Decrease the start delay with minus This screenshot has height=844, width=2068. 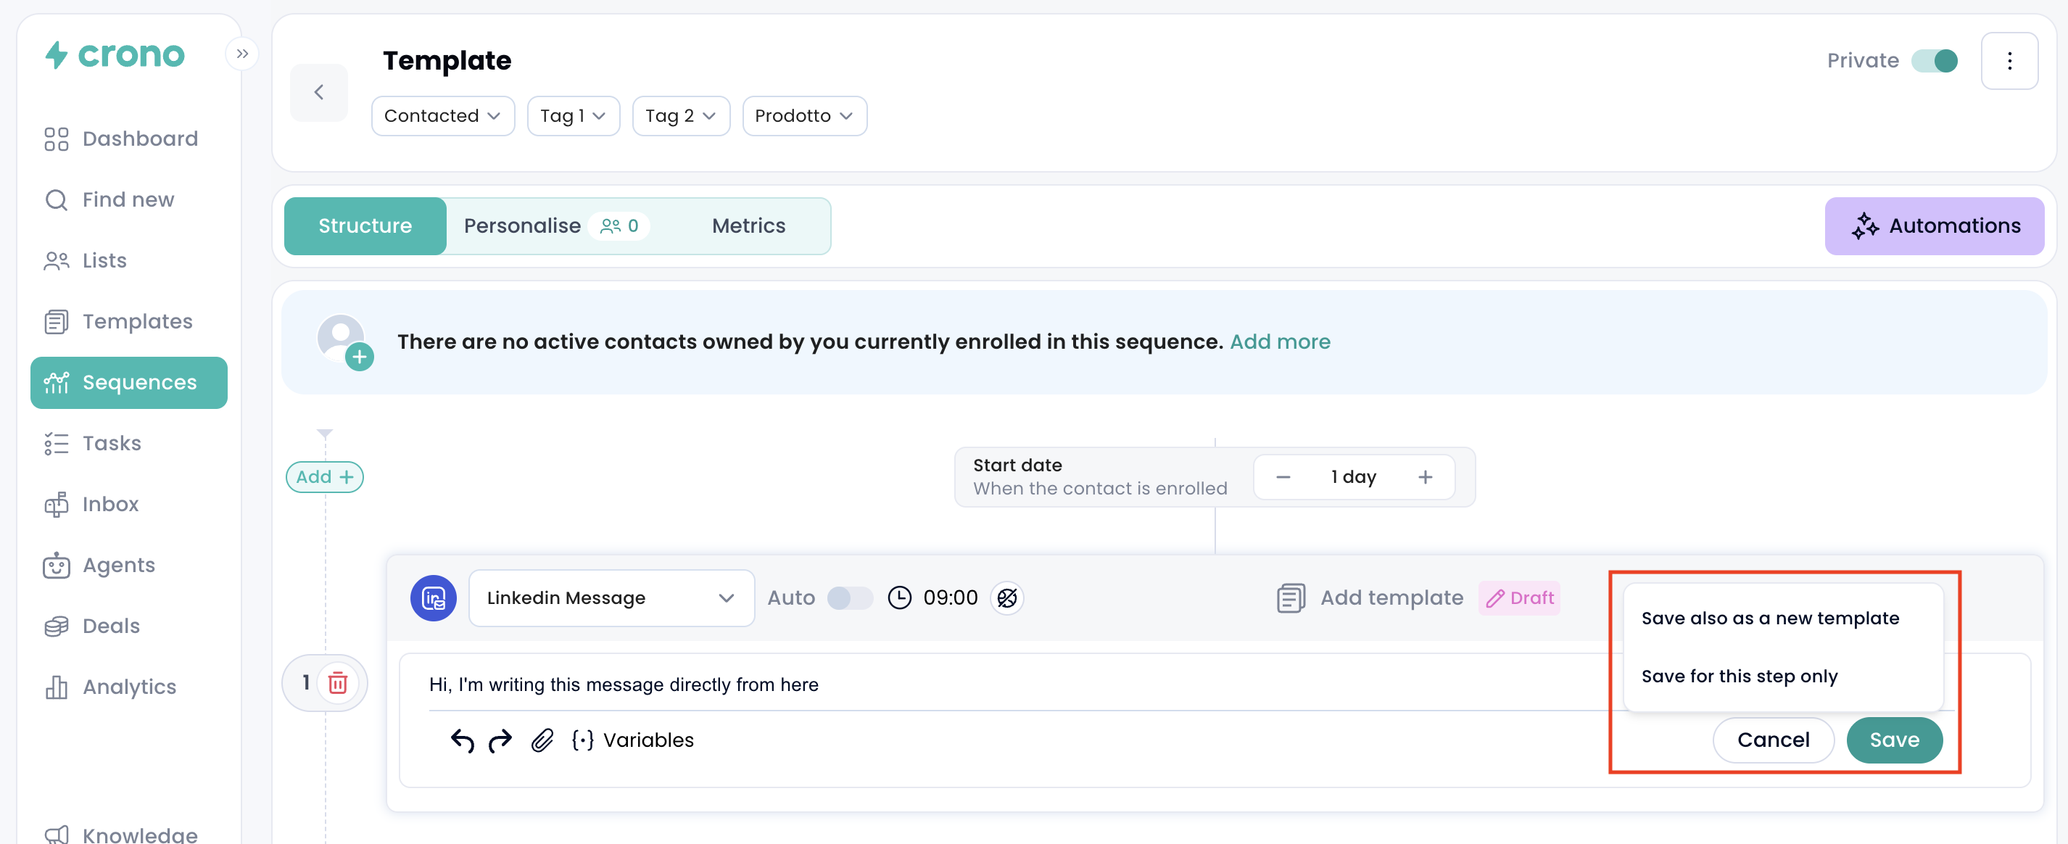1283,477
